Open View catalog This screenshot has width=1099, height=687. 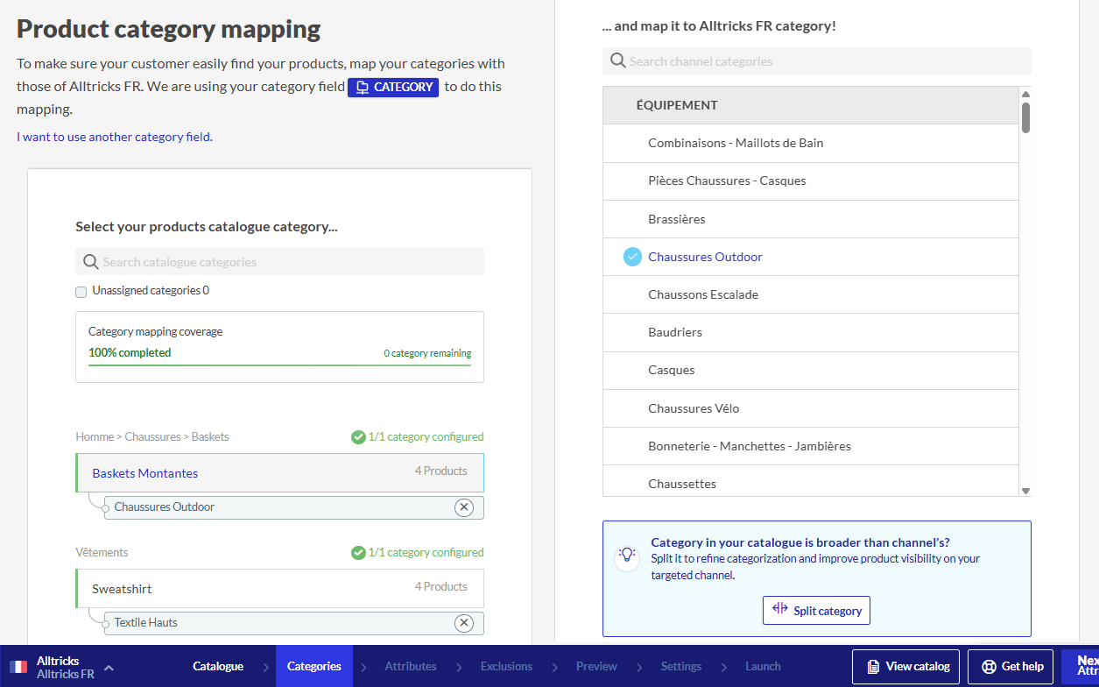(905, 667)
